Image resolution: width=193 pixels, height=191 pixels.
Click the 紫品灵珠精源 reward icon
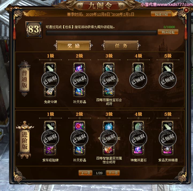coord(168,150)
